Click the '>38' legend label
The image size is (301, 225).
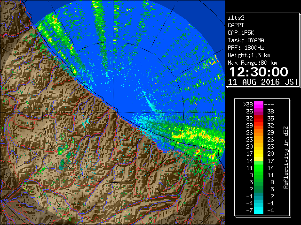pyautogui.click(x=248, y=105)
